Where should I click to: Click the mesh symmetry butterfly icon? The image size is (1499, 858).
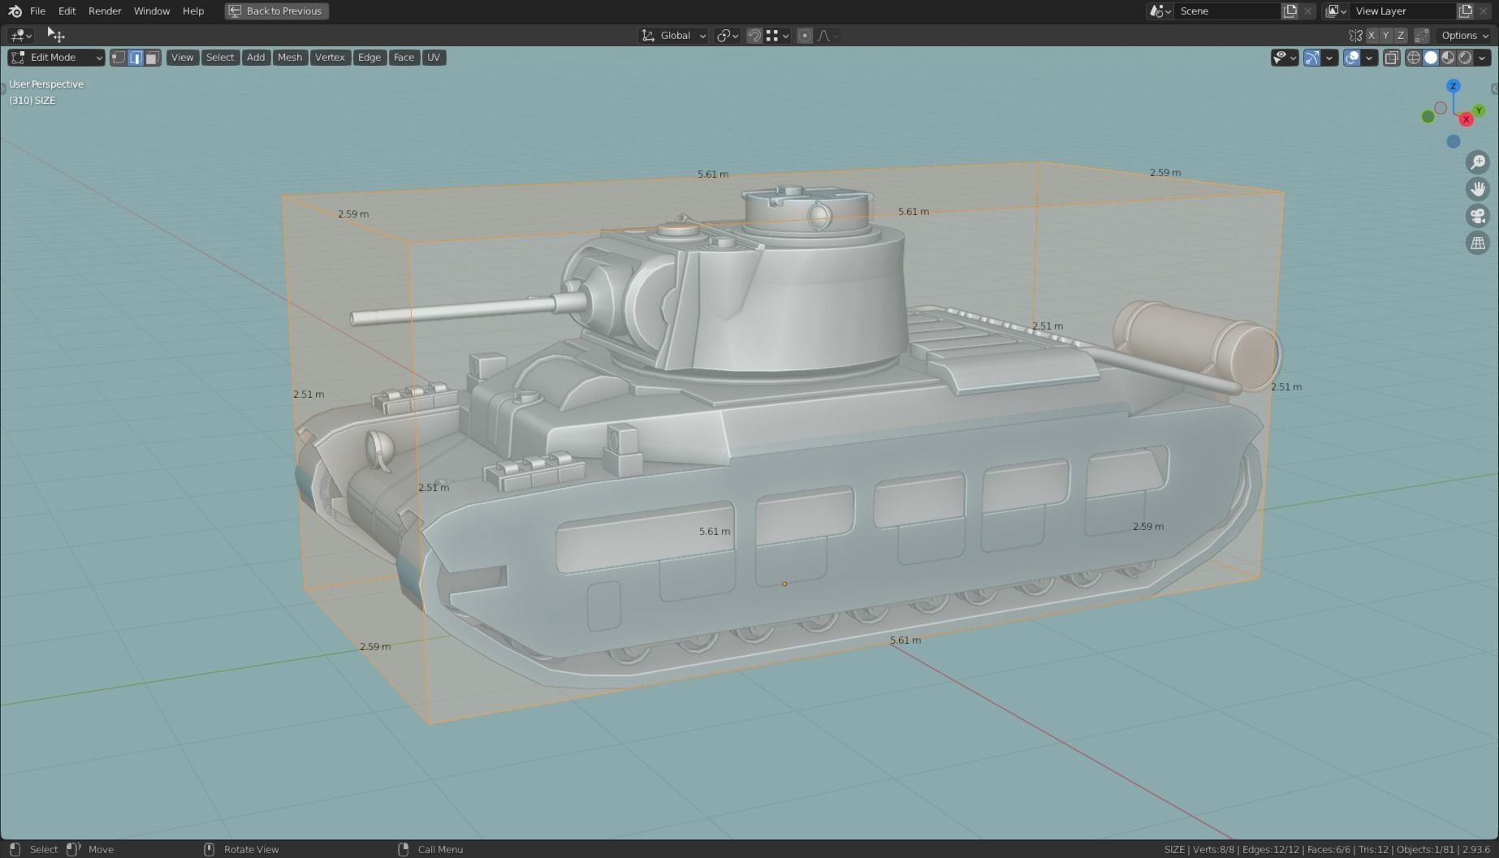pos(1354,35)
